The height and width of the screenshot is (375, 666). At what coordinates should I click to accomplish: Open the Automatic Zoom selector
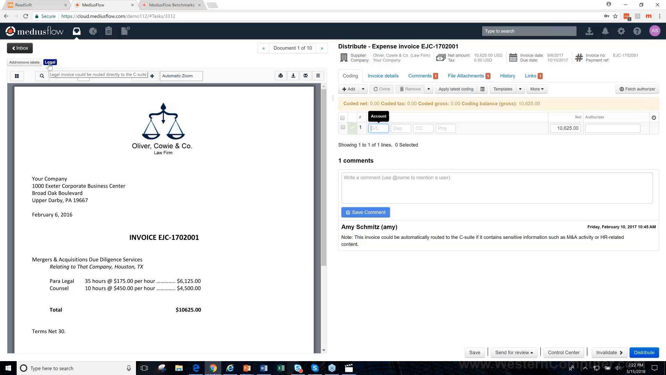tap(181, 76)
